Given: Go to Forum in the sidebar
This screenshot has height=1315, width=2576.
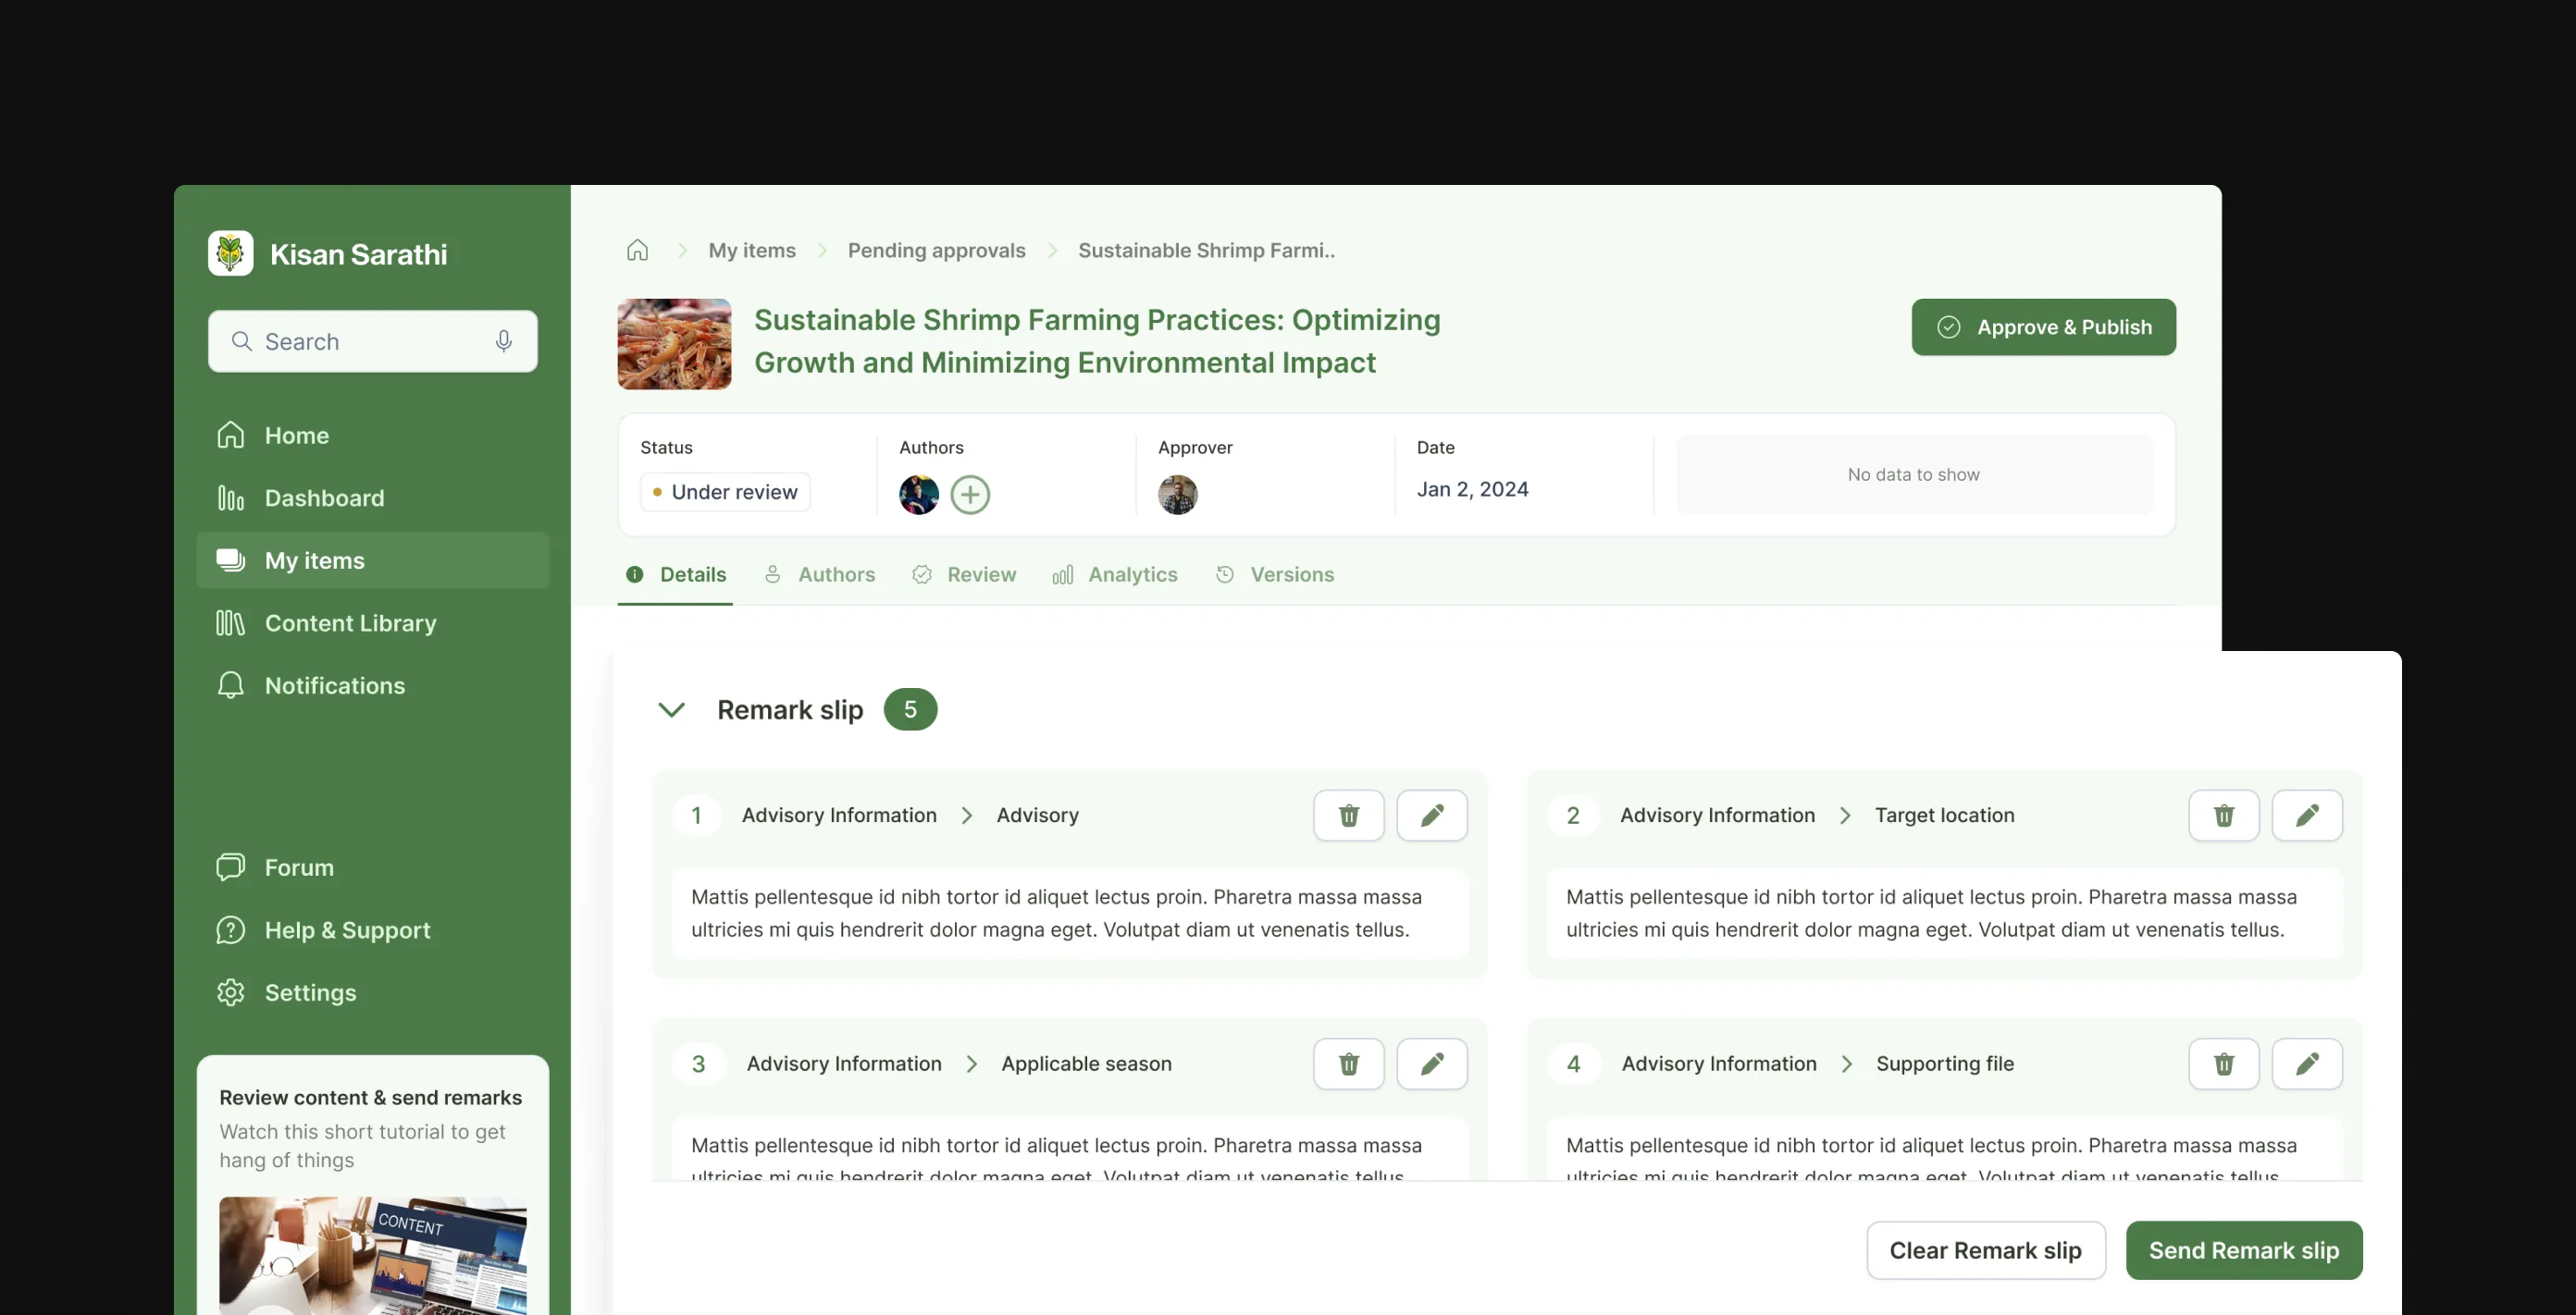Looking at the screenshot, I should pos(372,867).
